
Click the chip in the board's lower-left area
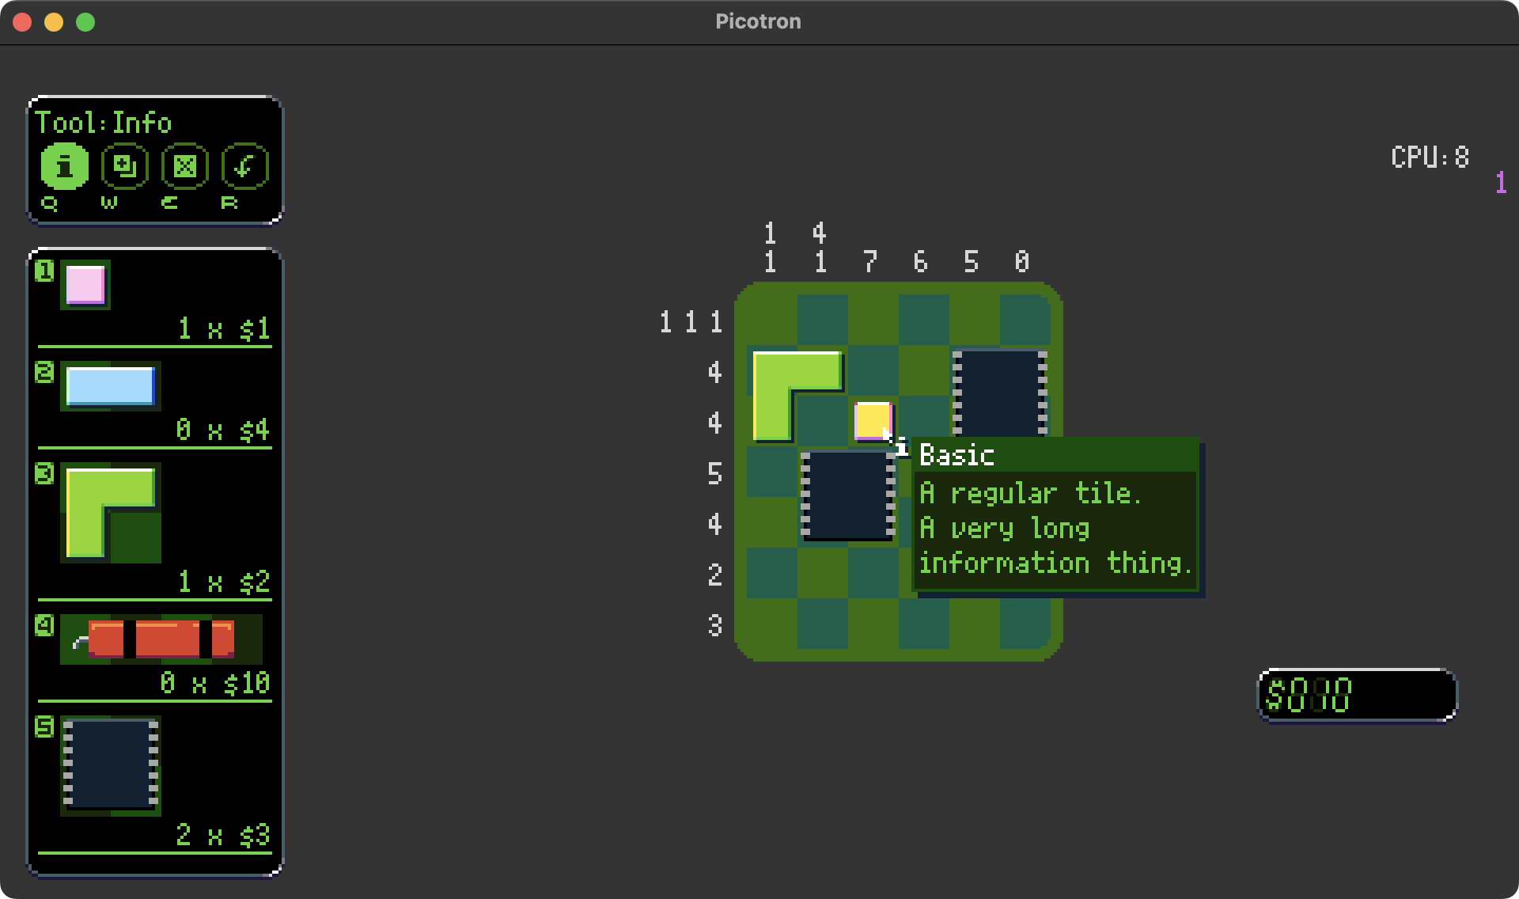tap(848, 495)
